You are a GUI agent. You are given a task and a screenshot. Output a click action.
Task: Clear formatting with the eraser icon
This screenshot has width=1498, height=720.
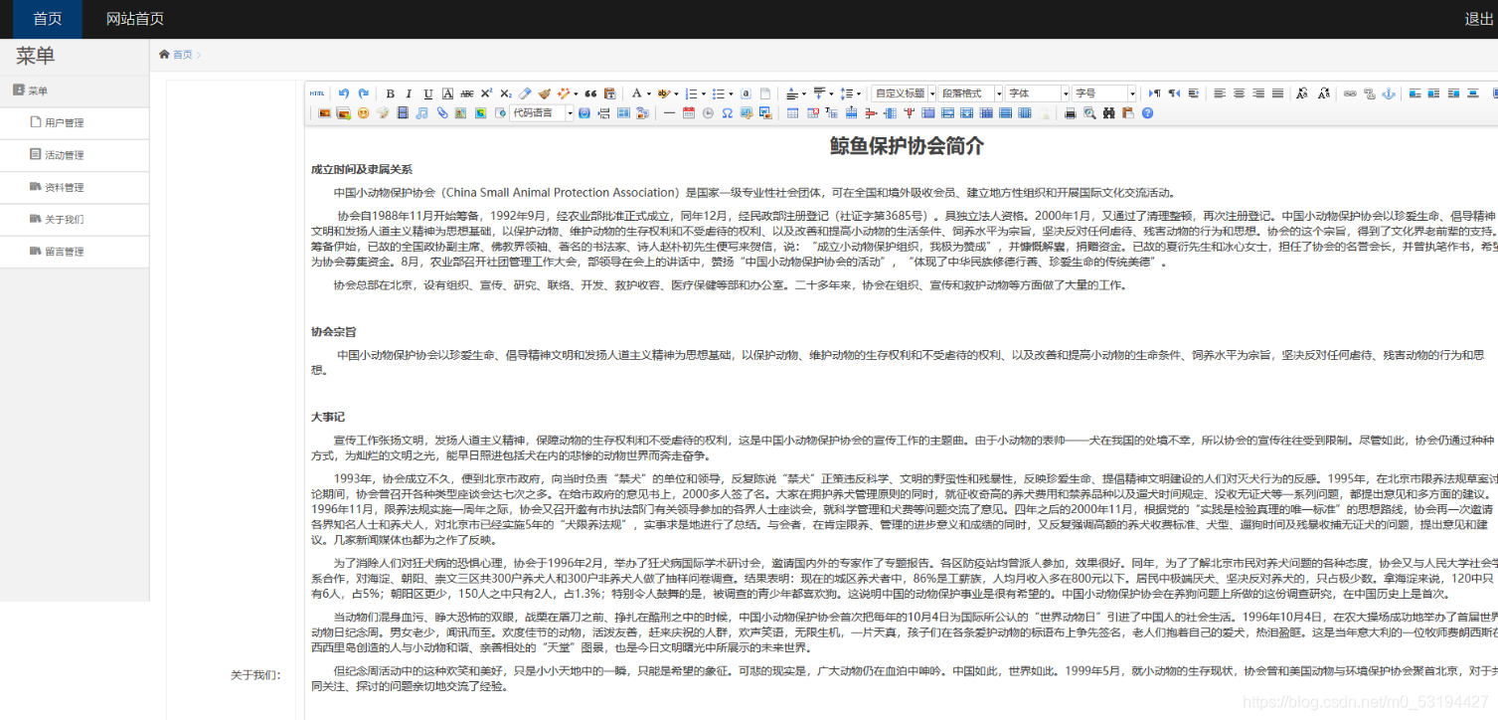click(525, 93)
